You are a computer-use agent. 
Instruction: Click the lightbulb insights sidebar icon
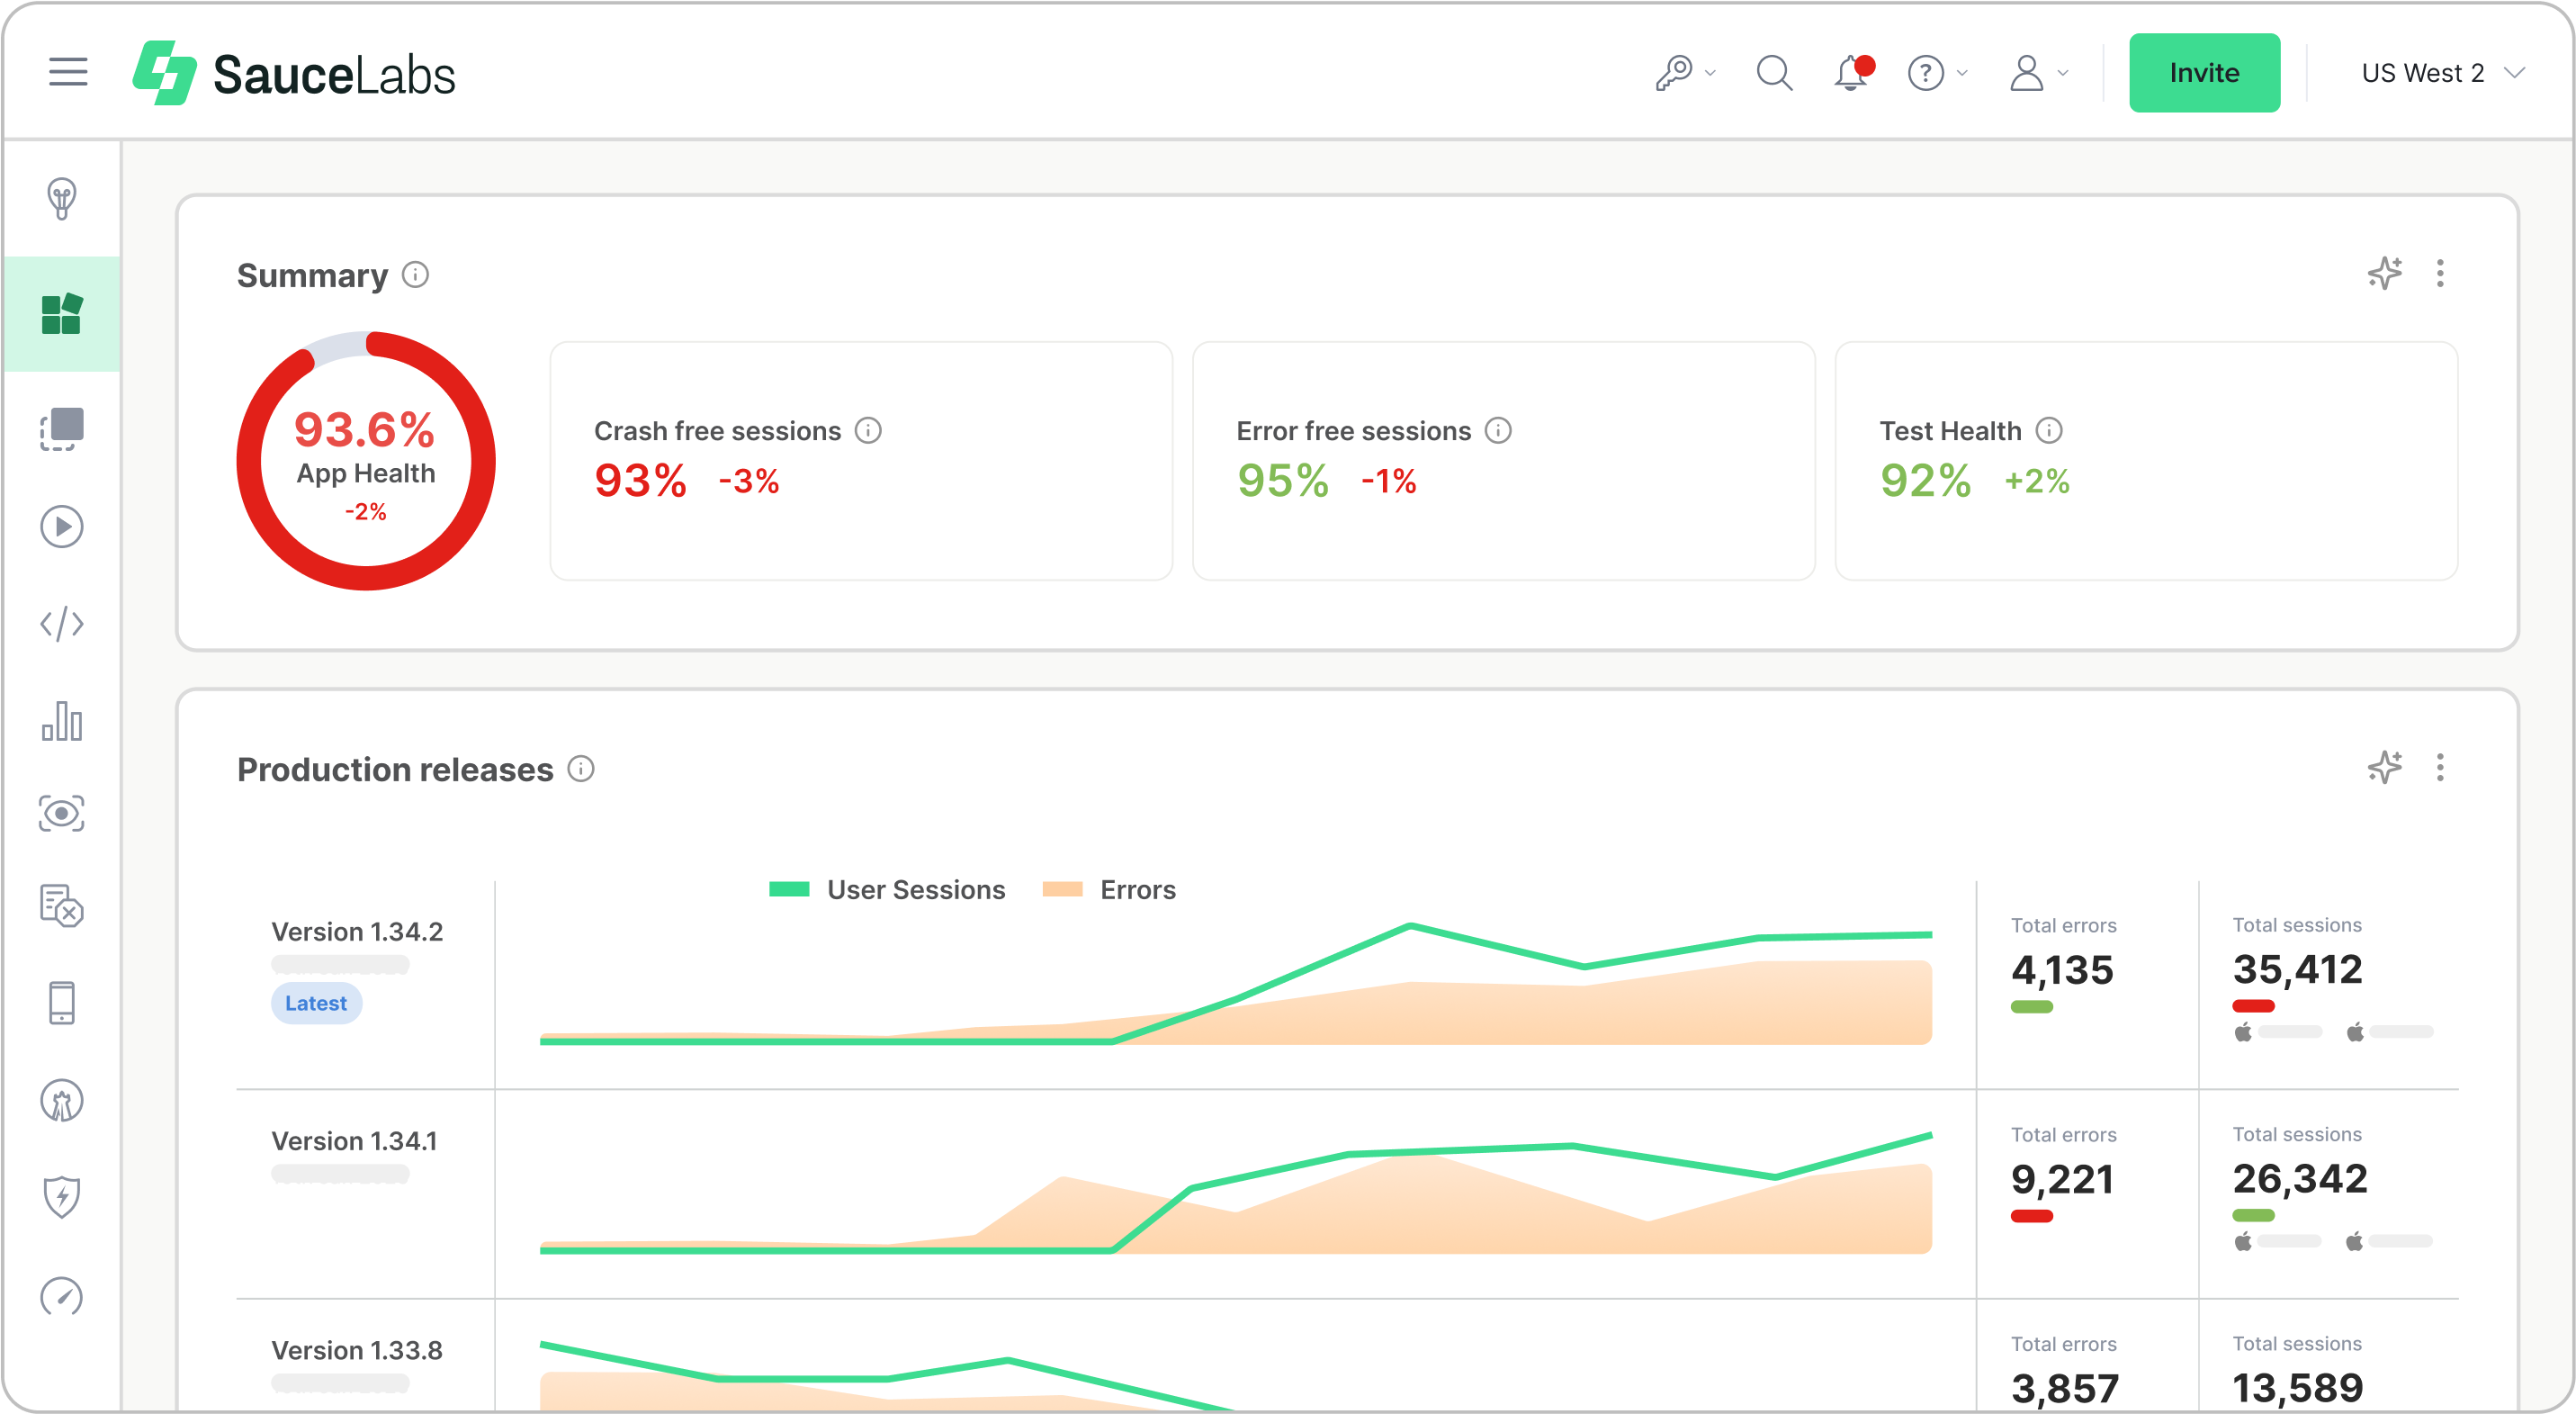(62, 198)
